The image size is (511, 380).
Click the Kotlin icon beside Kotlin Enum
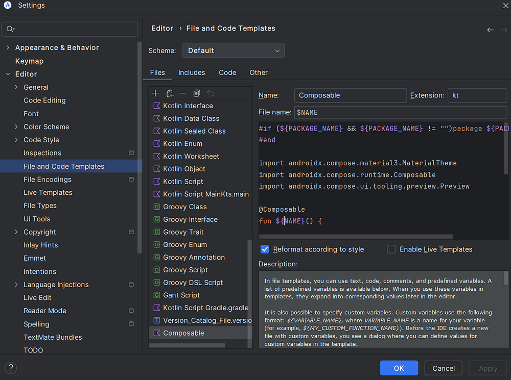tap(157, 144)
